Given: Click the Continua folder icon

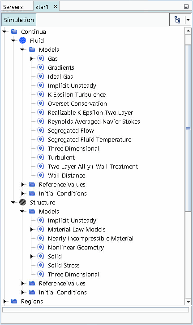Looking at the screenshot, I should (x=14, y=31).
